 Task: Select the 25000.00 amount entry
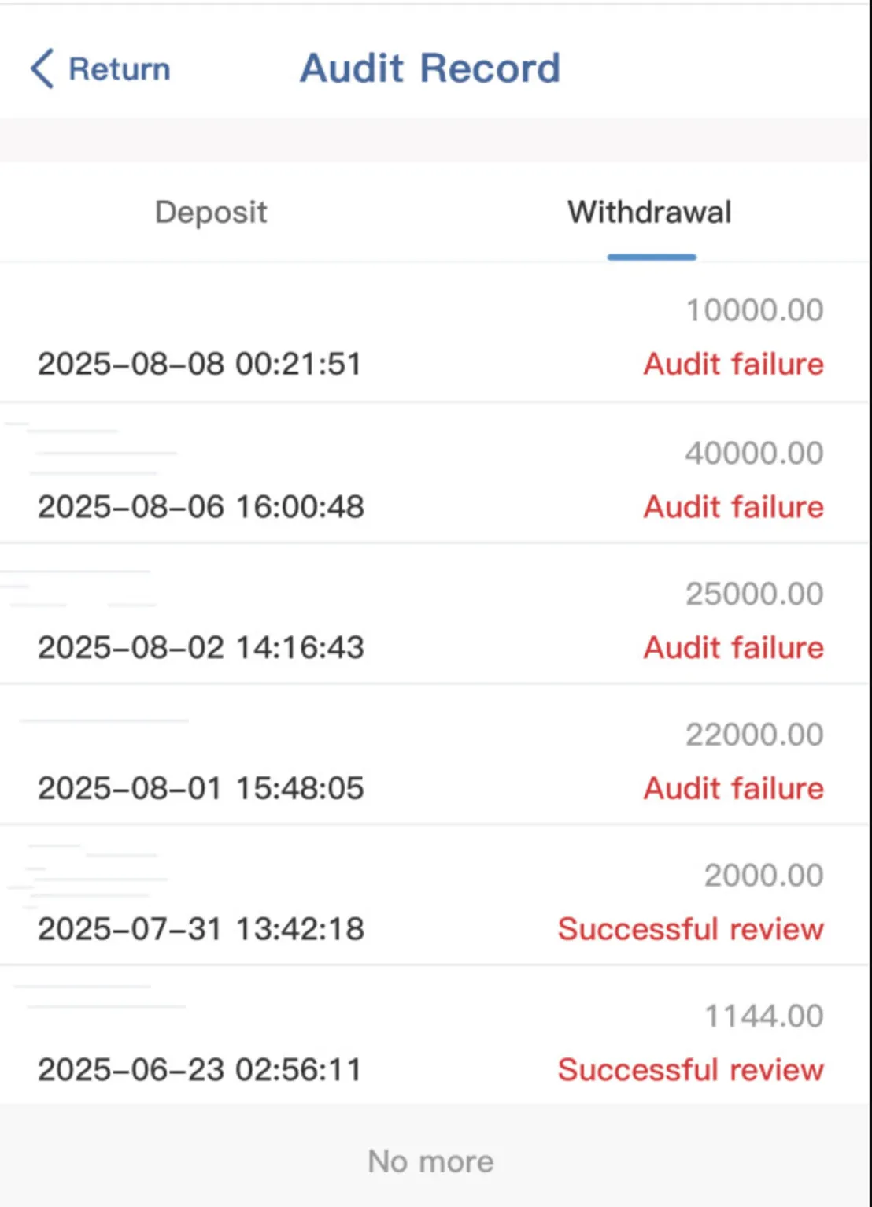click(754, 594)
